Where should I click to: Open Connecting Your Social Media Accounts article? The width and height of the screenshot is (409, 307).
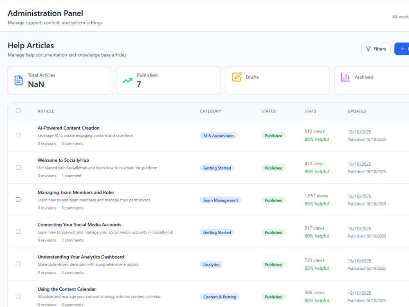(x=79, y=225)
